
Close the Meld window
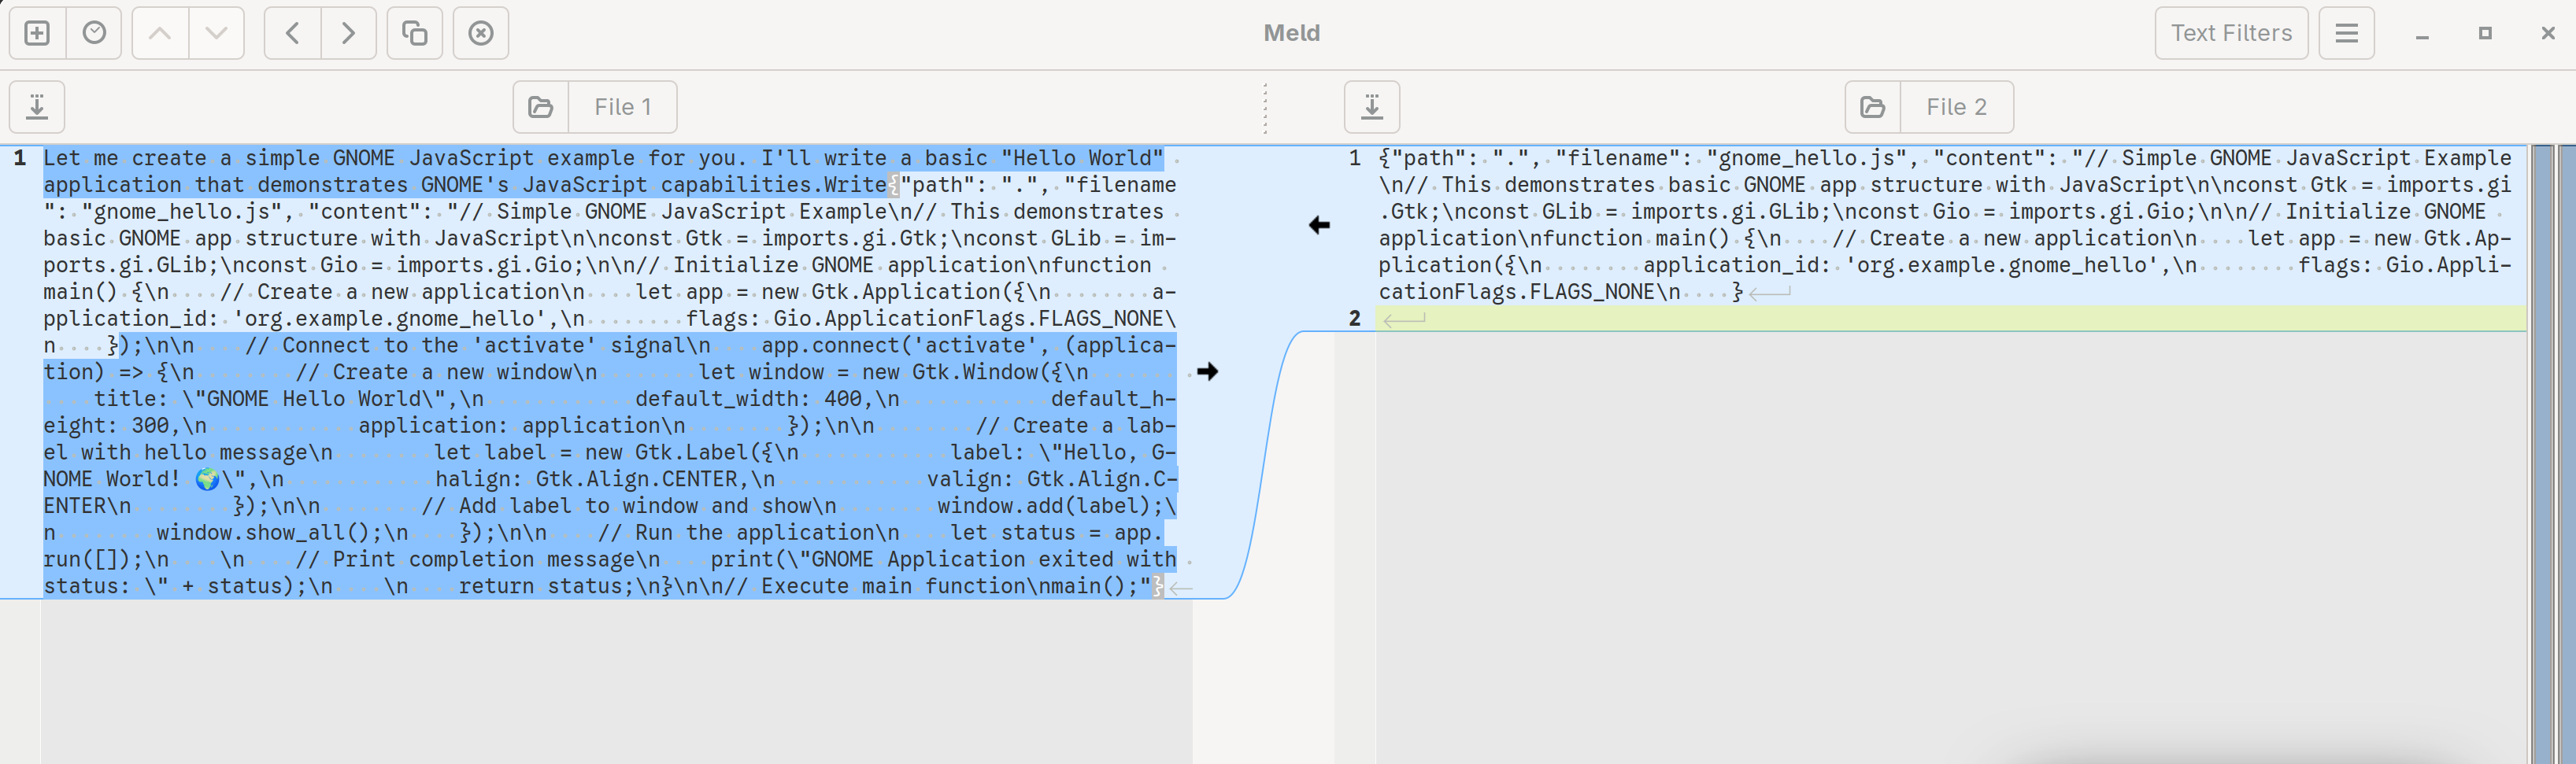(2548, 33)
